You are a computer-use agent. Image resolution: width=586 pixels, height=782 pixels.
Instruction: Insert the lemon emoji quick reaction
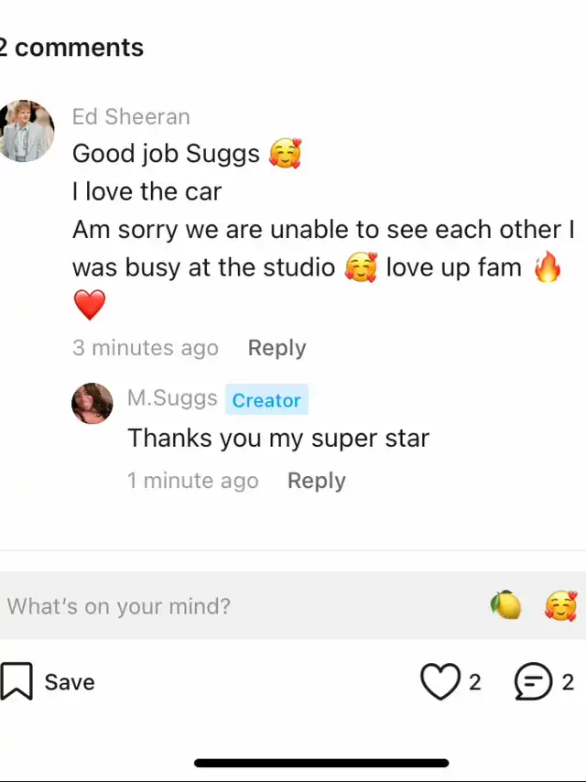tap(505, 605)
